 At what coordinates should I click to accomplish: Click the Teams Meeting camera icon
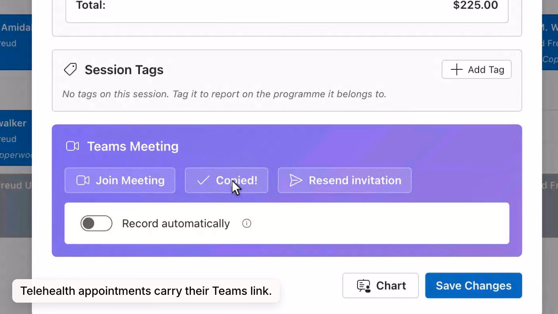[x=72, y=146]
